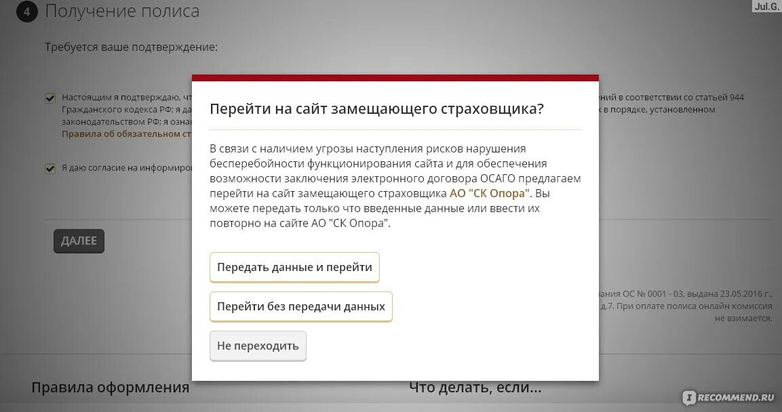The image size is (782, 412).
Task: Choose 'Перейти без передачи данных' button
Action: tap(300, 306)
